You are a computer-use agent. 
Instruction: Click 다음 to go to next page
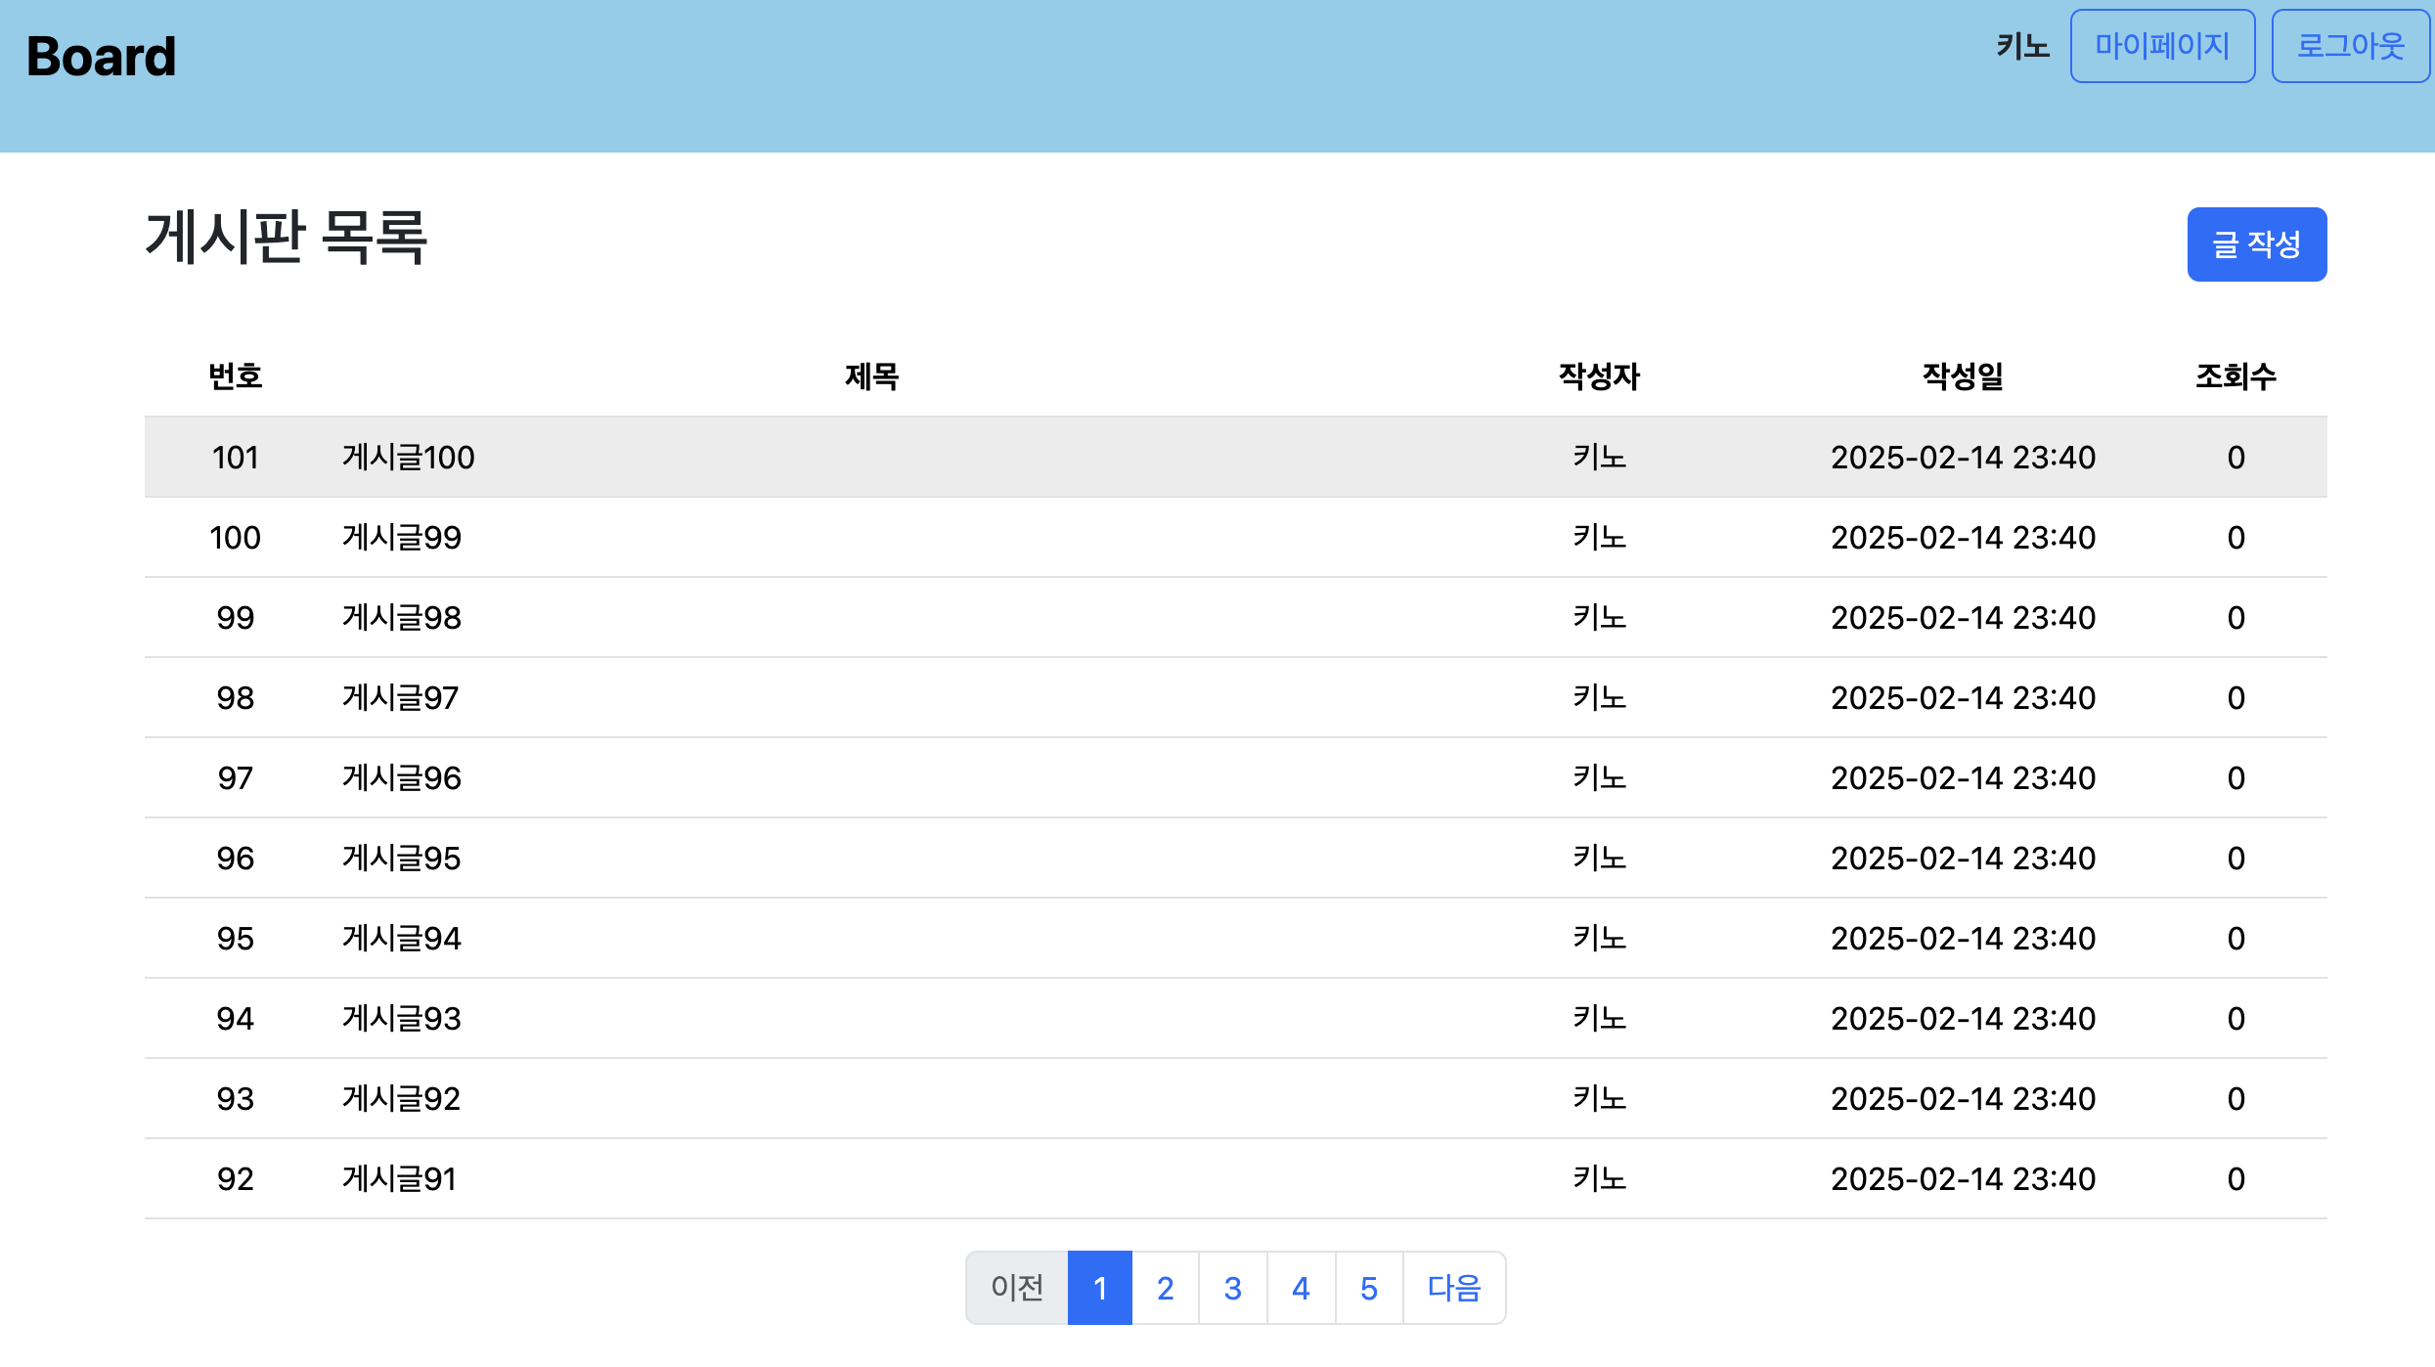click(x=1452, y=1288)
